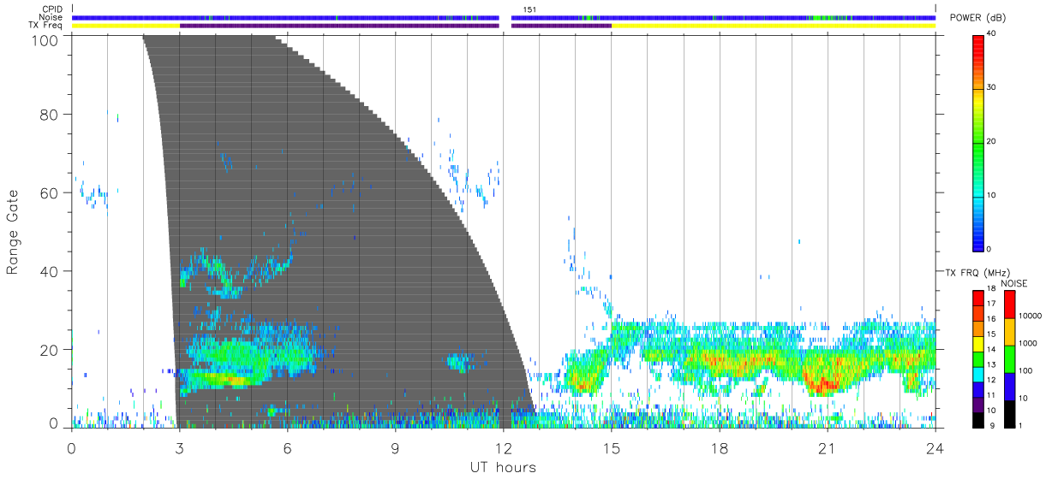Click the TX frequency colorbar
This screenshot has height=485, width=1052.
(x=978, y=359)
